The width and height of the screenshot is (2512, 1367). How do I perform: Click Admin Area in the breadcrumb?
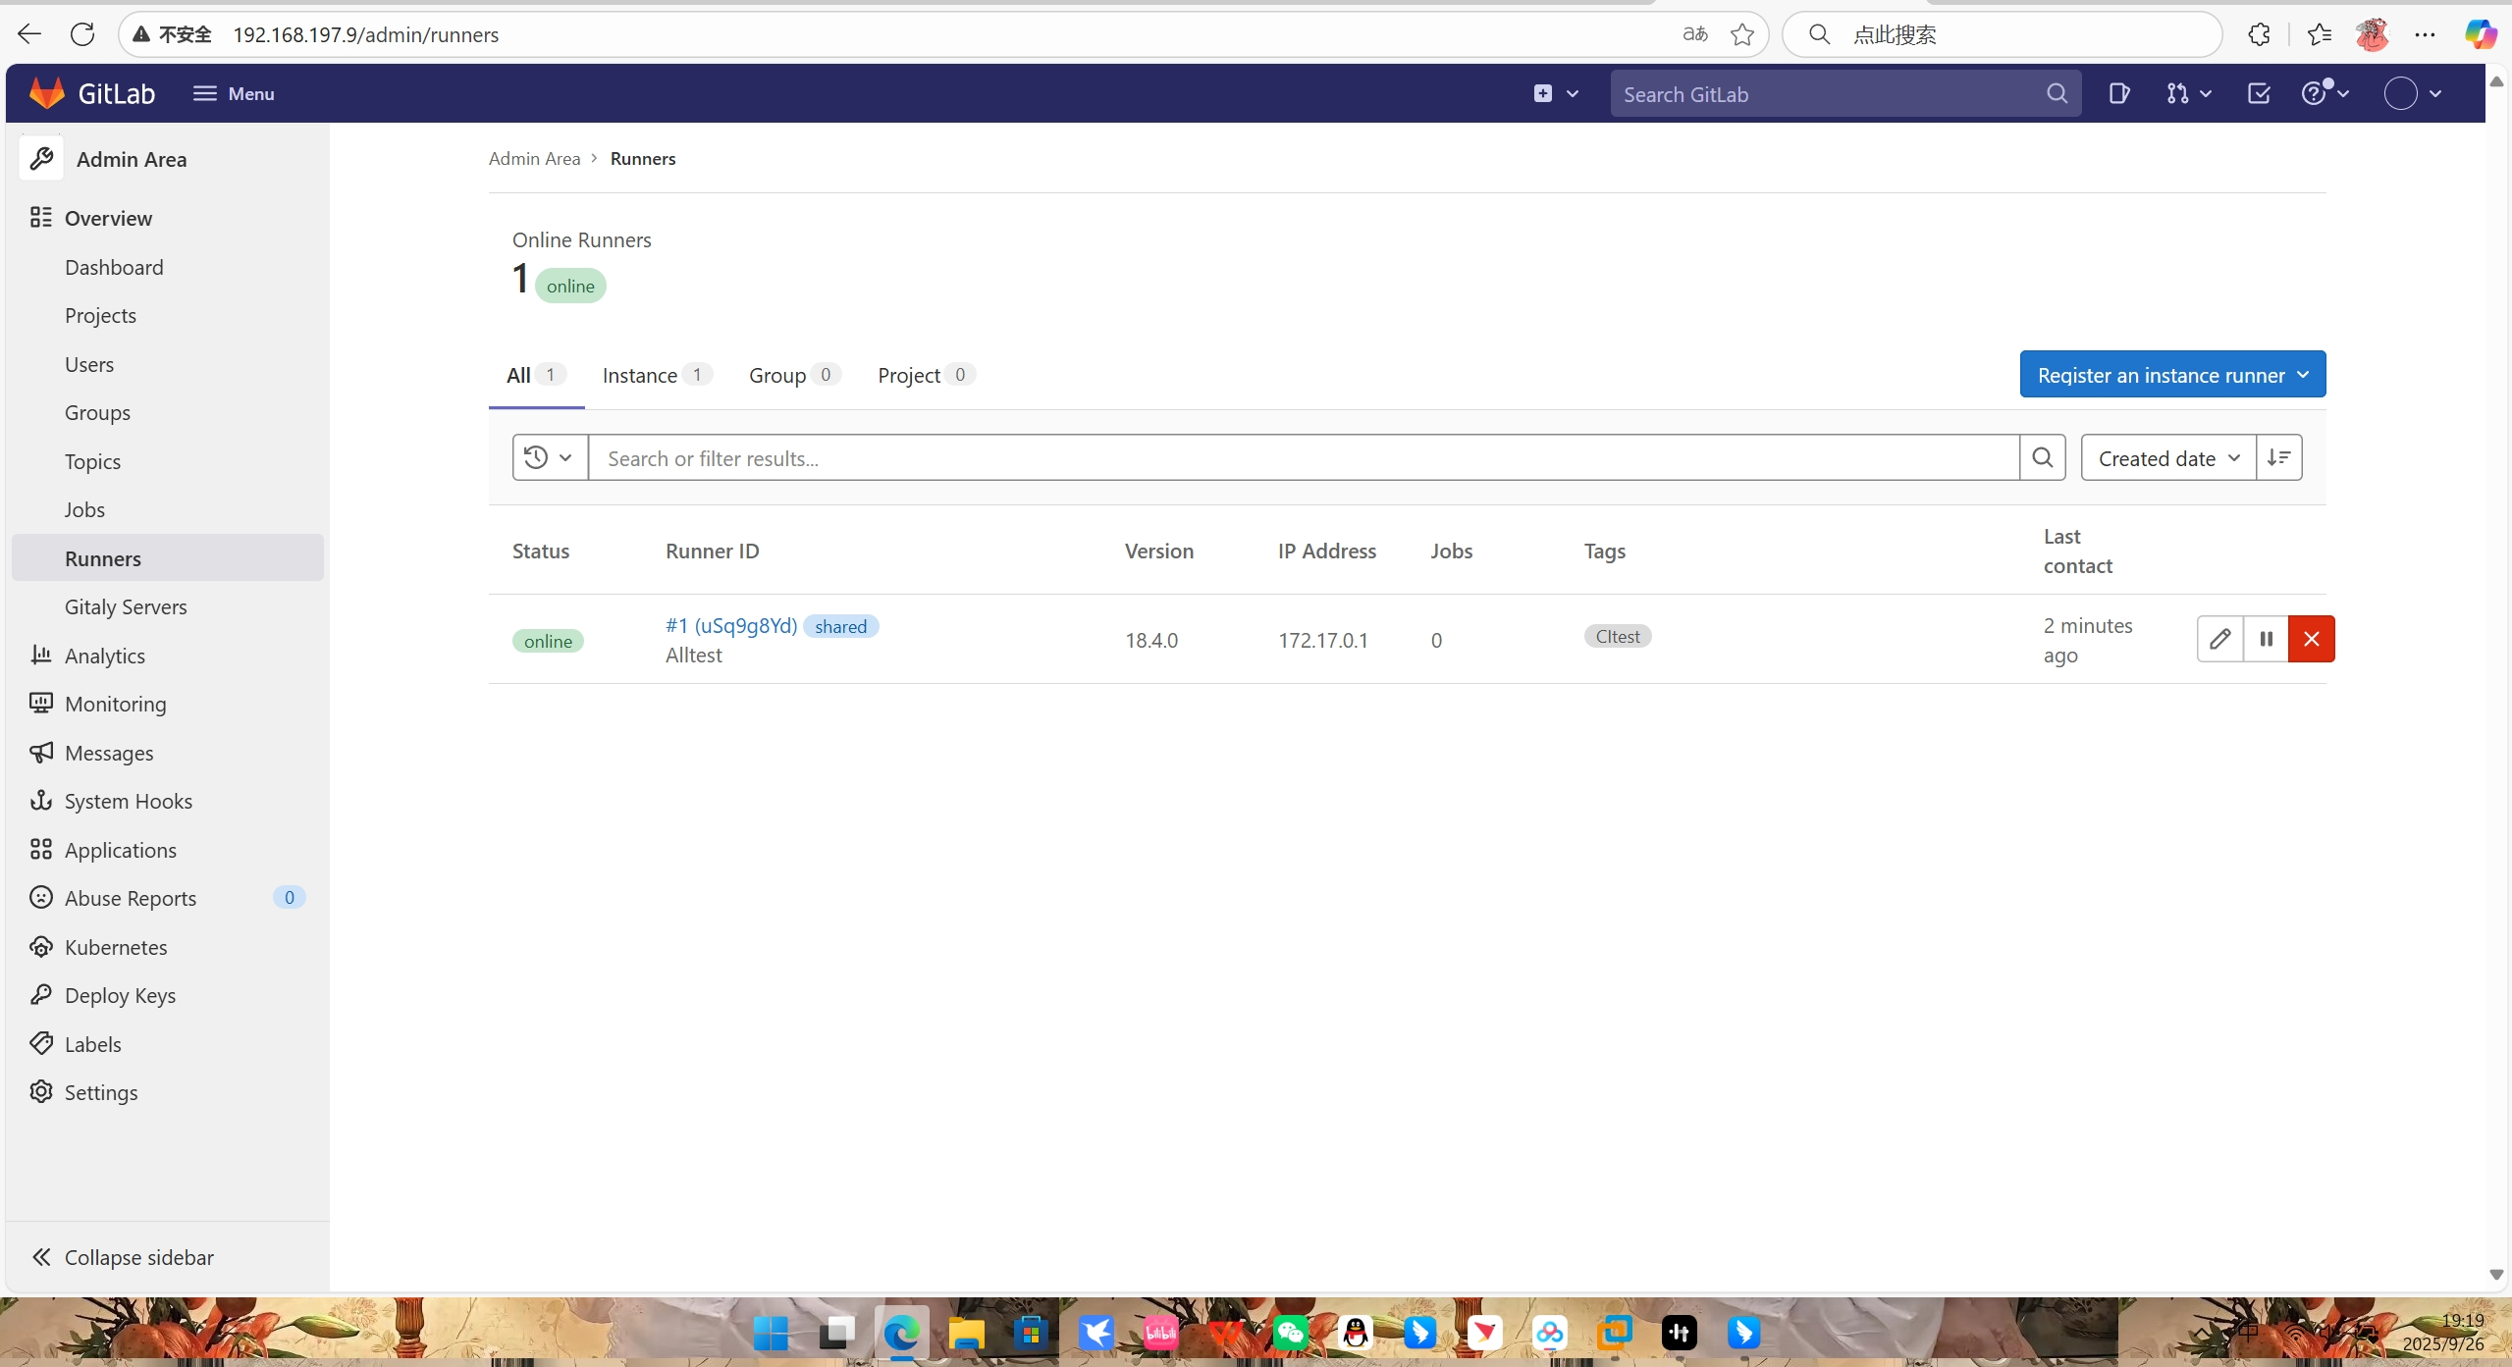(x=534, y=158)
